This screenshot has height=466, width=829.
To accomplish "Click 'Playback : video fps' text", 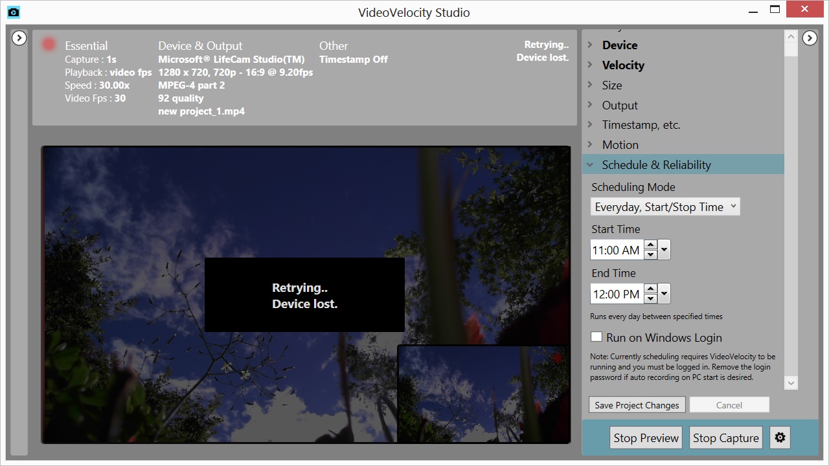I will 108,72.
